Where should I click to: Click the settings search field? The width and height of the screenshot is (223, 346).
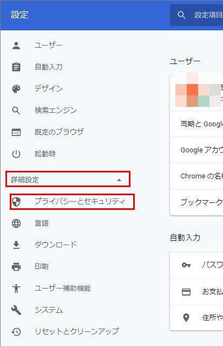196,15
